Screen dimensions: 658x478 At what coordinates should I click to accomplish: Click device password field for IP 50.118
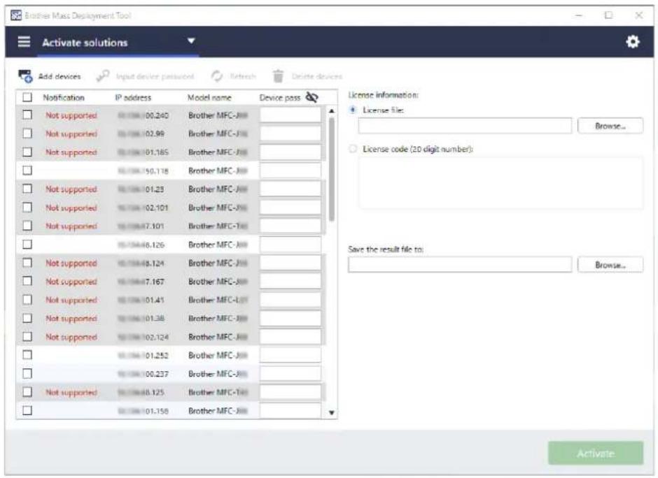(290, 170)
